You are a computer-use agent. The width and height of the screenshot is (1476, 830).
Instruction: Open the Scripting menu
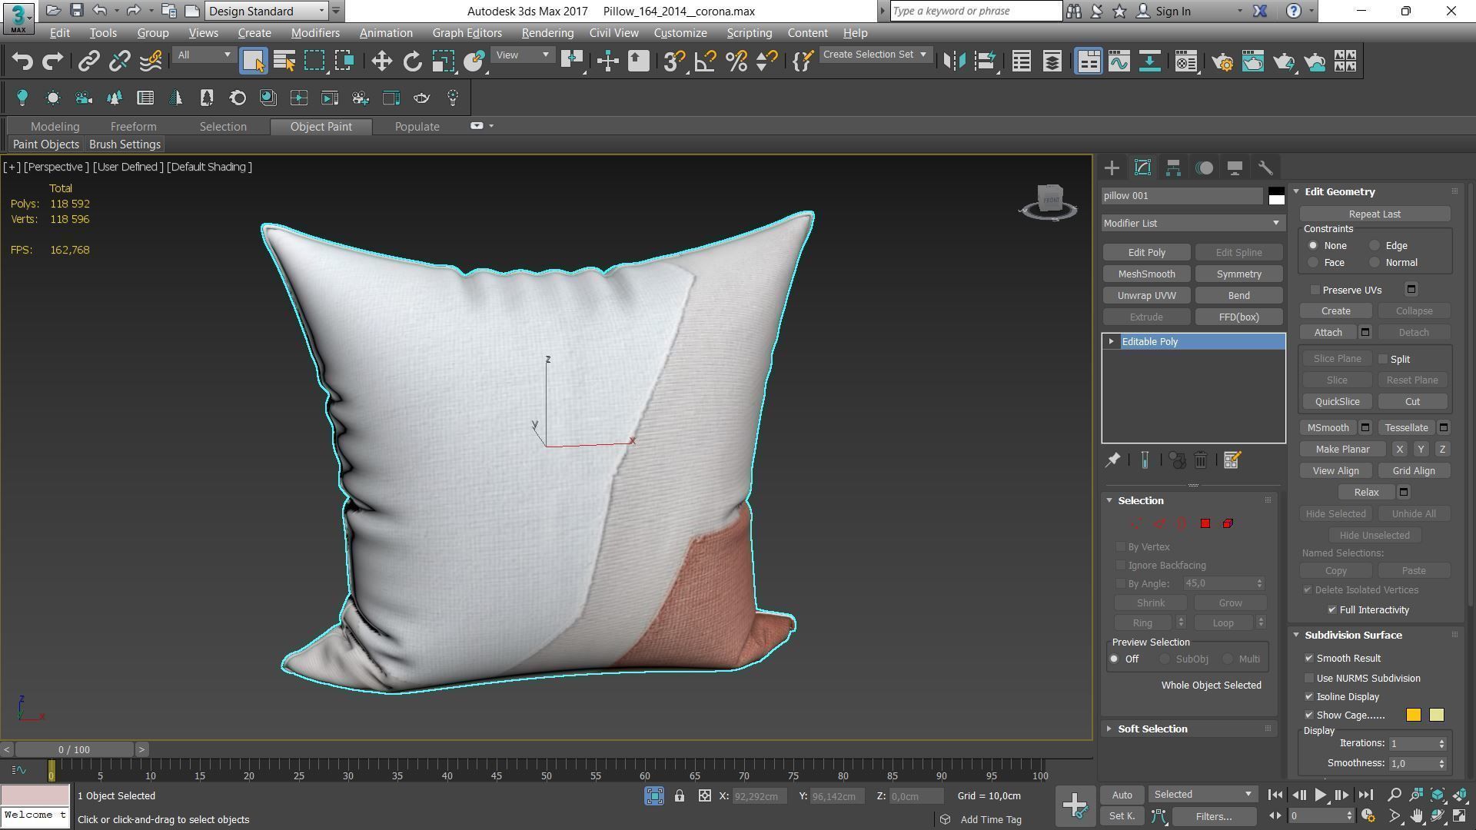[749, 33]
